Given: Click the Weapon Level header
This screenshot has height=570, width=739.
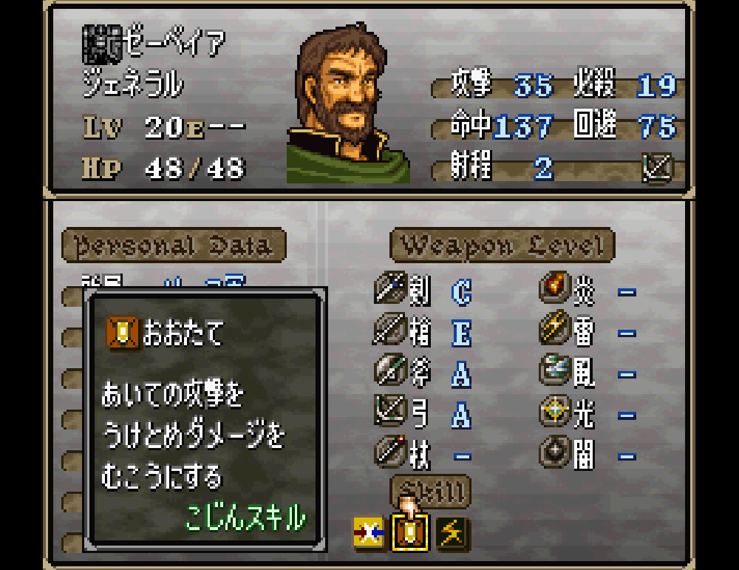Looking at the screenshot, I should tap(503, 245).
